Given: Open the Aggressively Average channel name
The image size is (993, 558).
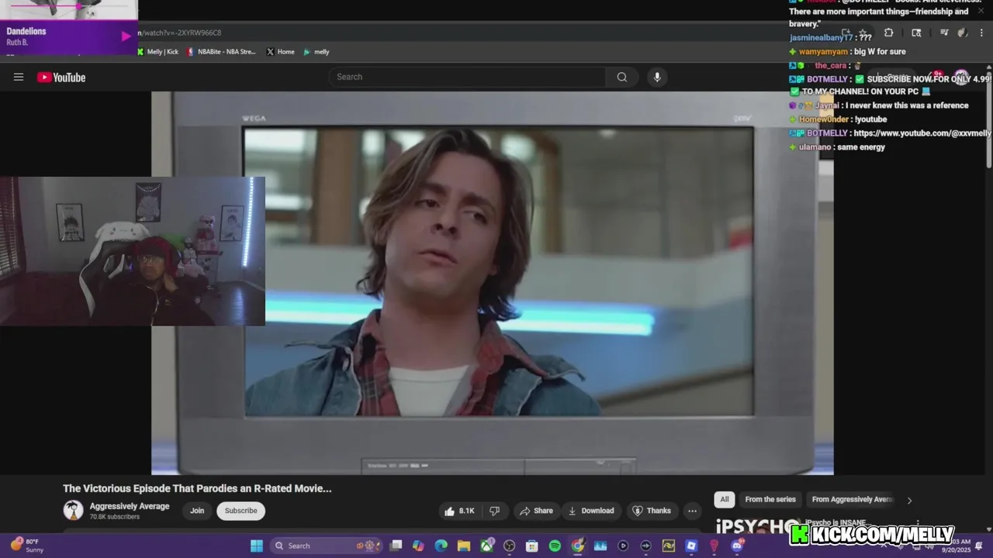Looking at the screenshot, I should (129, 506).
